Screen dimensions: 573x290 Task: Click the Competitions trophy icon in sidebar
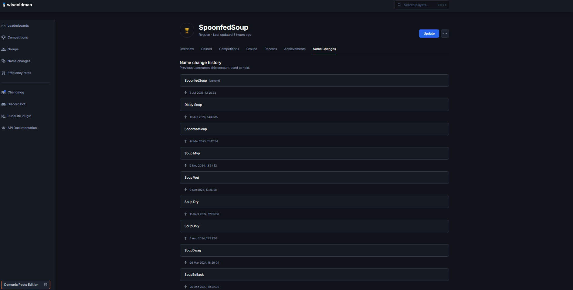[x=4, y=38]
